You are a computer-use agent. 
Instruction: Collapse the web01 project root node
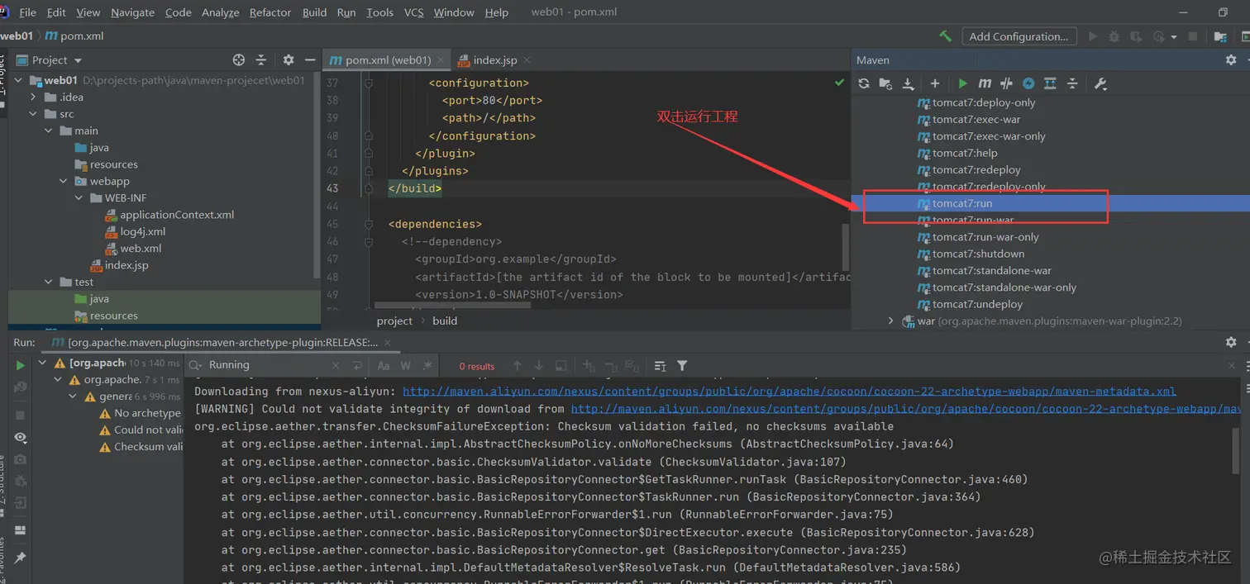[19, 80]
